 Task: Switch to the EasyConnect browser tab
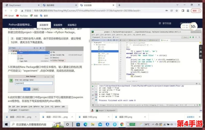tap(22, 5)
